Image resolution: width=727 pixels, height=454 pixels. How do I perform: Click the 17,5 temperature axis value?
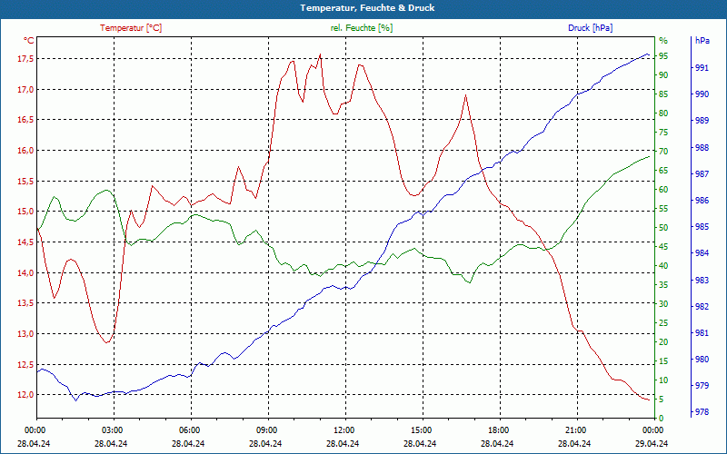pos(25,59)
